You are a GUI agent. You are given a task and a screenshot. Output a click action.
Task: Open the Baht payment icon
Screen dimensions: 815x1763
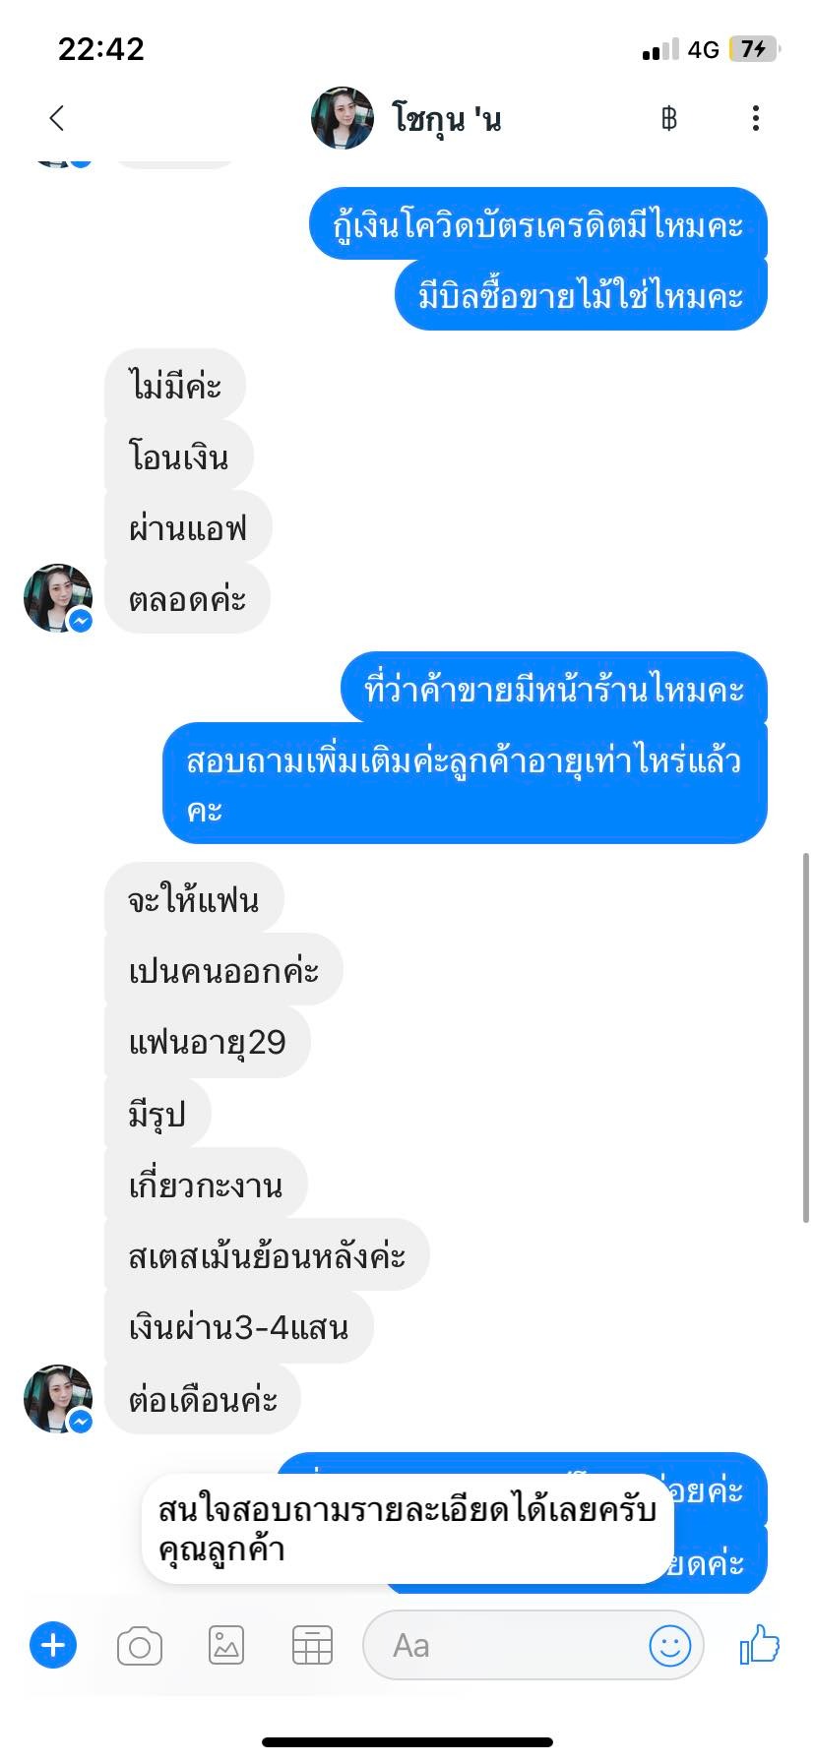click(669, 119)
